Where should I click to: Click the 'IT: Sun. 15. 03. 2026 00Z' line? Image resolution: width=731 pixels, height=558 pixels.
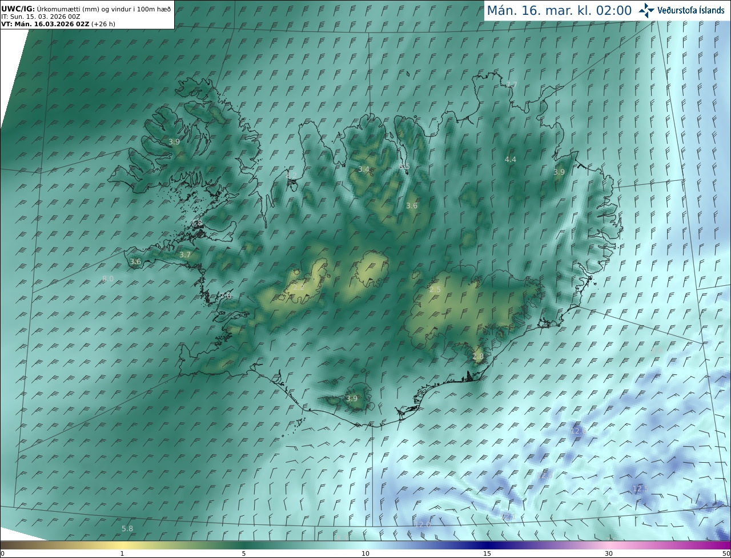[41, 17]
